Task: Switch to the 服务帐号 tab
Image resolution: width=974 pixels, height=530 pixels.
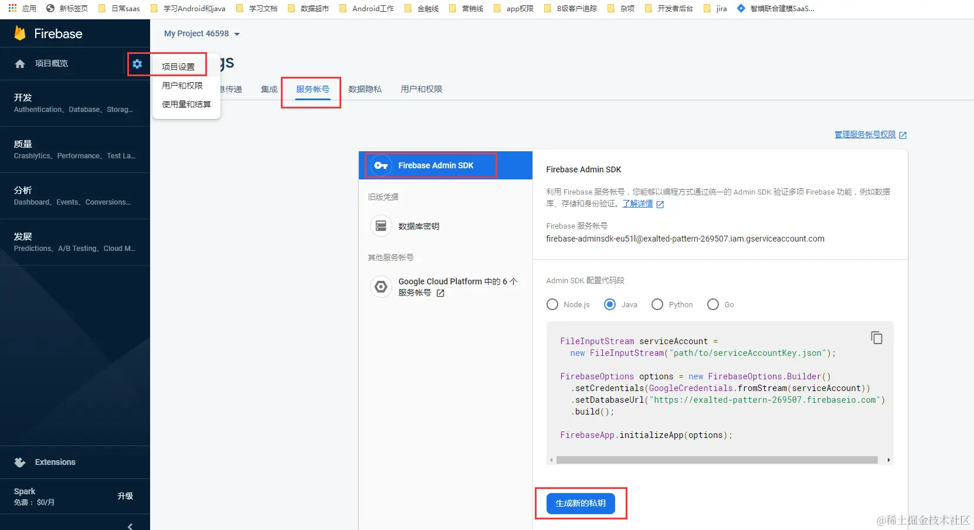Action: [x=313, y=89]
